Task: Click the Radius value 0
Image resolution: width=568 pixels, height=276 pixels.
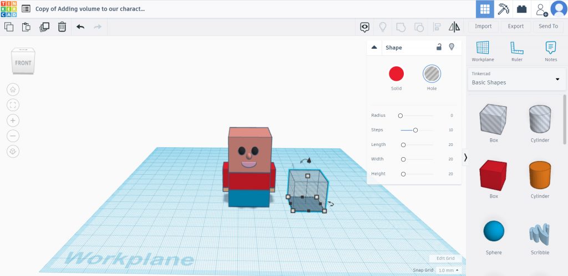Action: click(452, 116)
